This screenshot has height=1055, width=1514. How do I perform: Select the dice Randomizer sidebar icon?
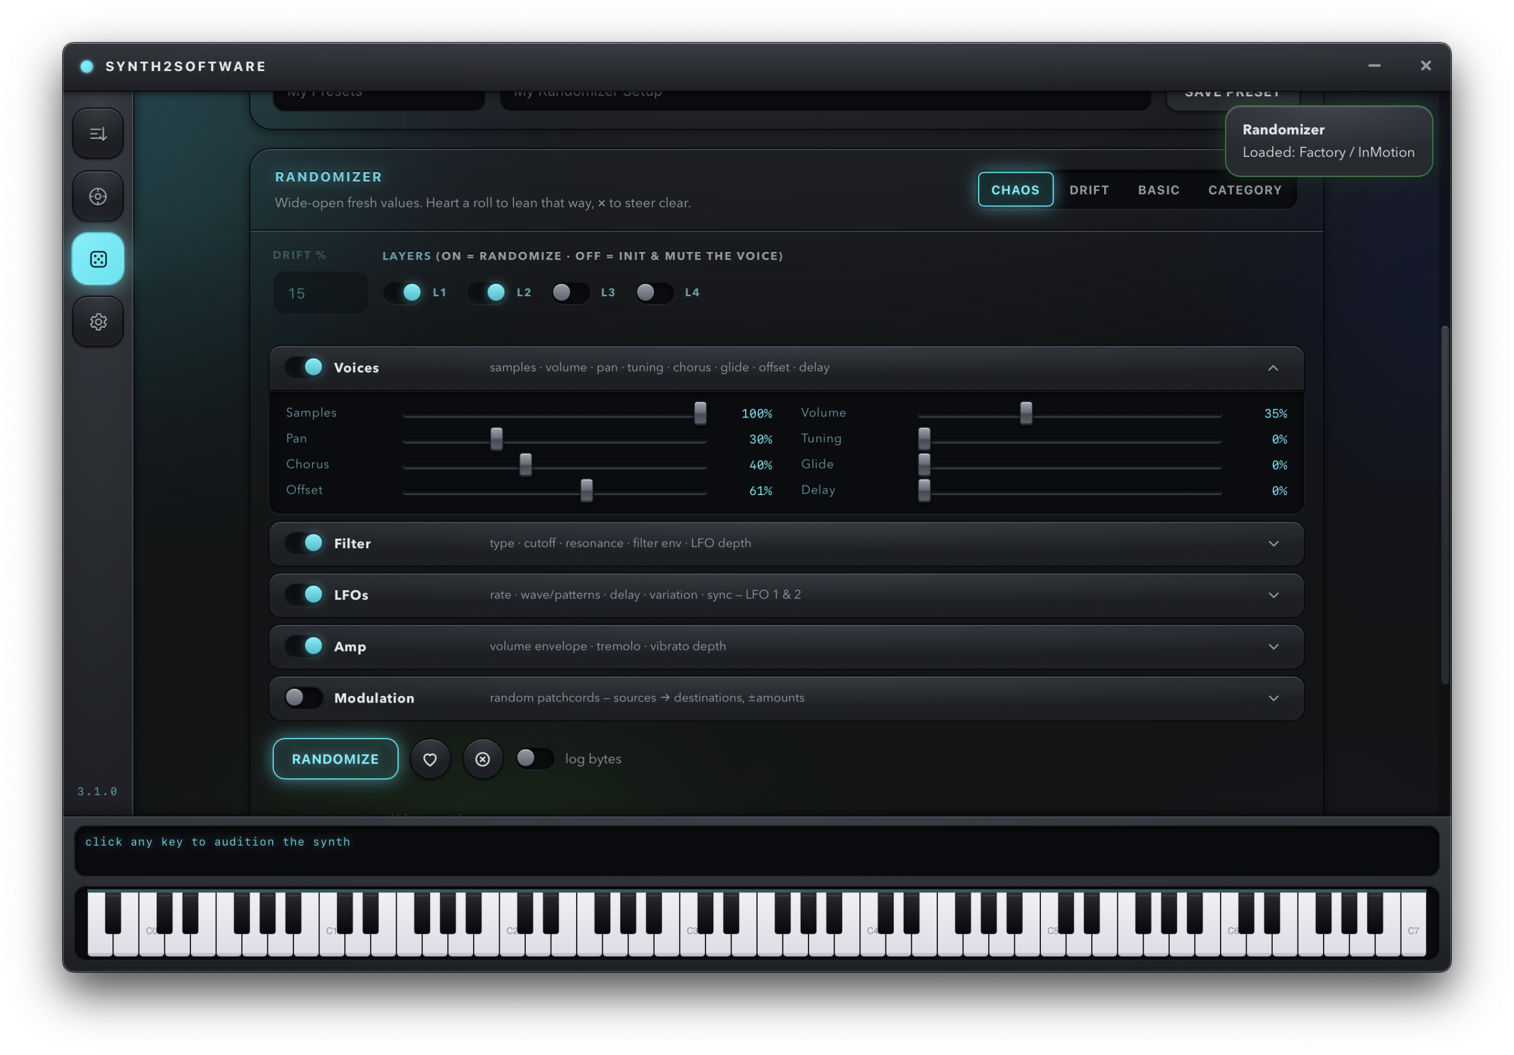(98, 259)
